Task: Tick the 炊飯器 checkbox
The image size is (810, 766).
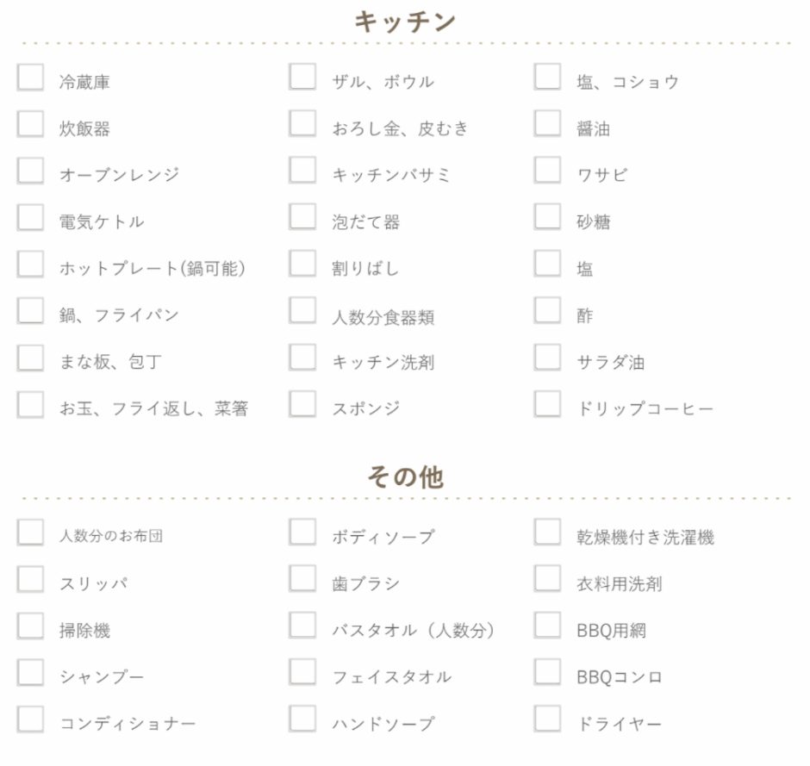Action: pos(30,124)
